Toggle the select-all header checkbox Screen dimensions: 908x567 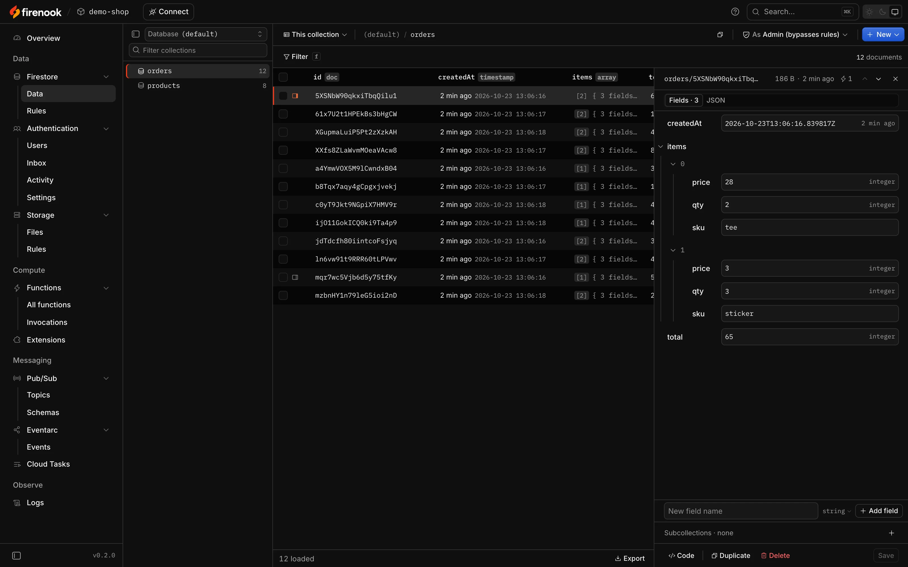click(283, 77)
